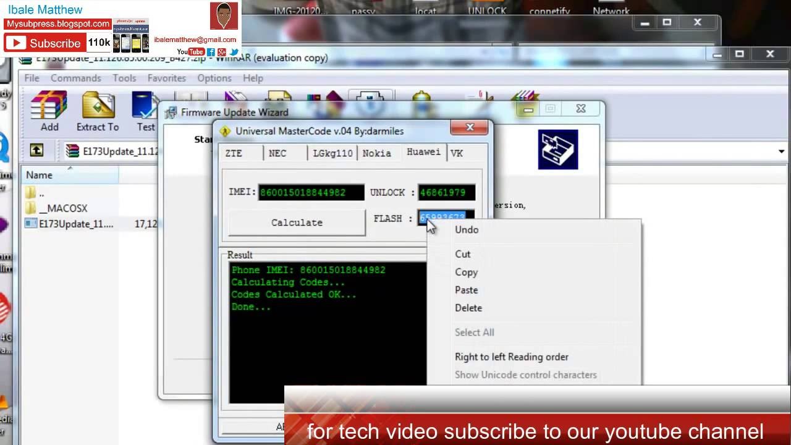
Task: Click the 'Phone IMEI: 860015018844982' result line
Action: [x=308, y=270]
